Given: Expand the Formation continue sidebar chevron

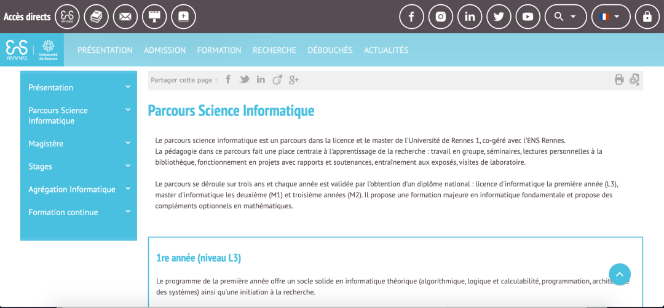Looking at the screenshot, I should click(128, 211).
